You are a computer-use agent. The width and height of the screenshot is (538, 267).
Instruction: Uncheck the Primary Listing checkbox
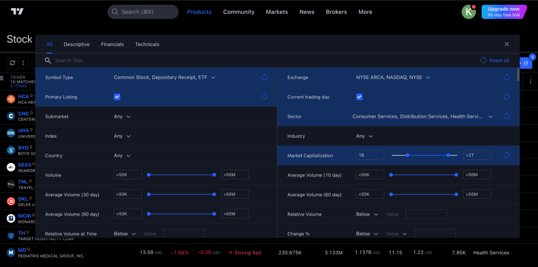(x=117, y=97)
